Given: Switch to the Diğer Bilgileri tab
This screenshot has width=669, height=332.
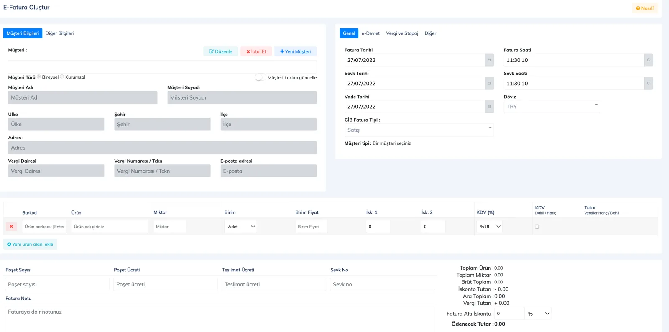Looking at the screenshot, I should pyautogui.click(x=59, y=33).
